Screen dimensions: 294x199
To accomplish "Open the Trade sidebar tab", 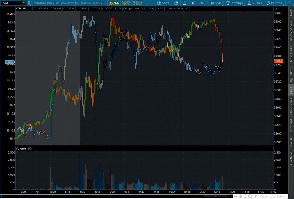I will 291,12.
